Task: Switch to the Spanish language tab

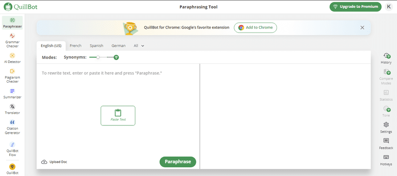Action: click(97, 46)
